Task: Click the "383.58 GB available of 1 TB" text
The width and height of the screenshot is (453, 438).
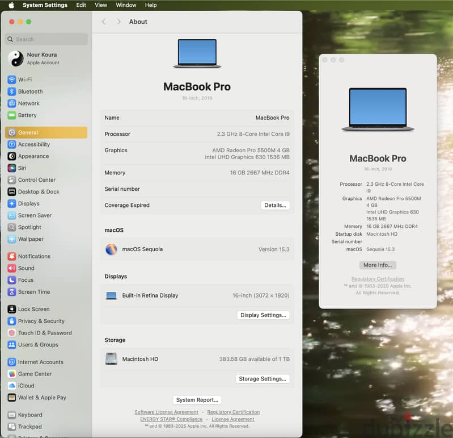Action: (x=254, y=359)
